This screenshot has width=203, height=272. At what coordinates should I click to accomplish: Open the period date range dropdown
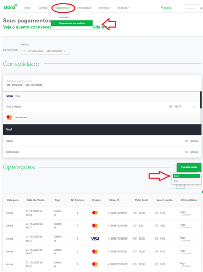tap(45, 51)
